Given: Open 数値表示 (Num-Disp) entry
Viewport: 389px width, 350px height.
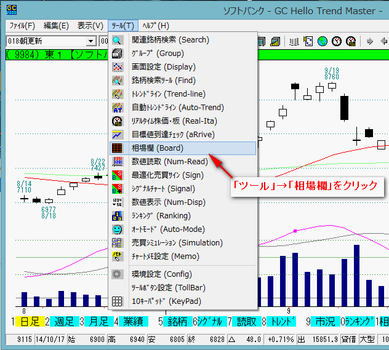Looking at the screenshot, I should (x=183, y=202).
